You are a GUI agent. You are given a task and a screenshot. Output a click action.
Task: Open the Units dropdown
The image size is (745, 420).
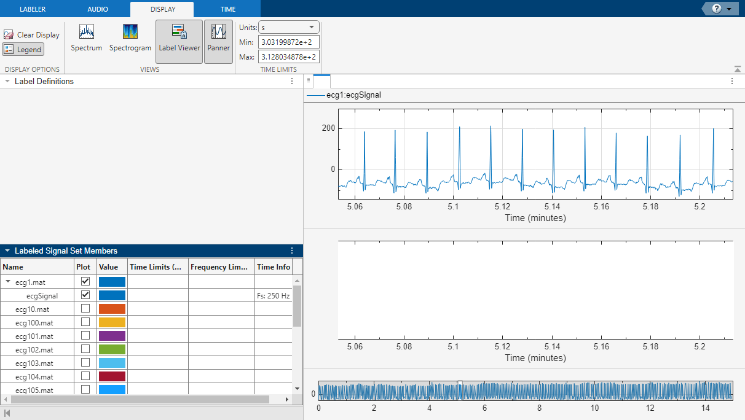coord(288,27)
